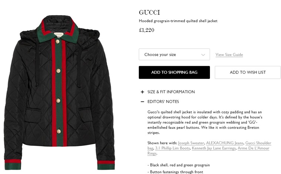
Task: Open the Joseph Sweater link
Action: coord(191,143)
